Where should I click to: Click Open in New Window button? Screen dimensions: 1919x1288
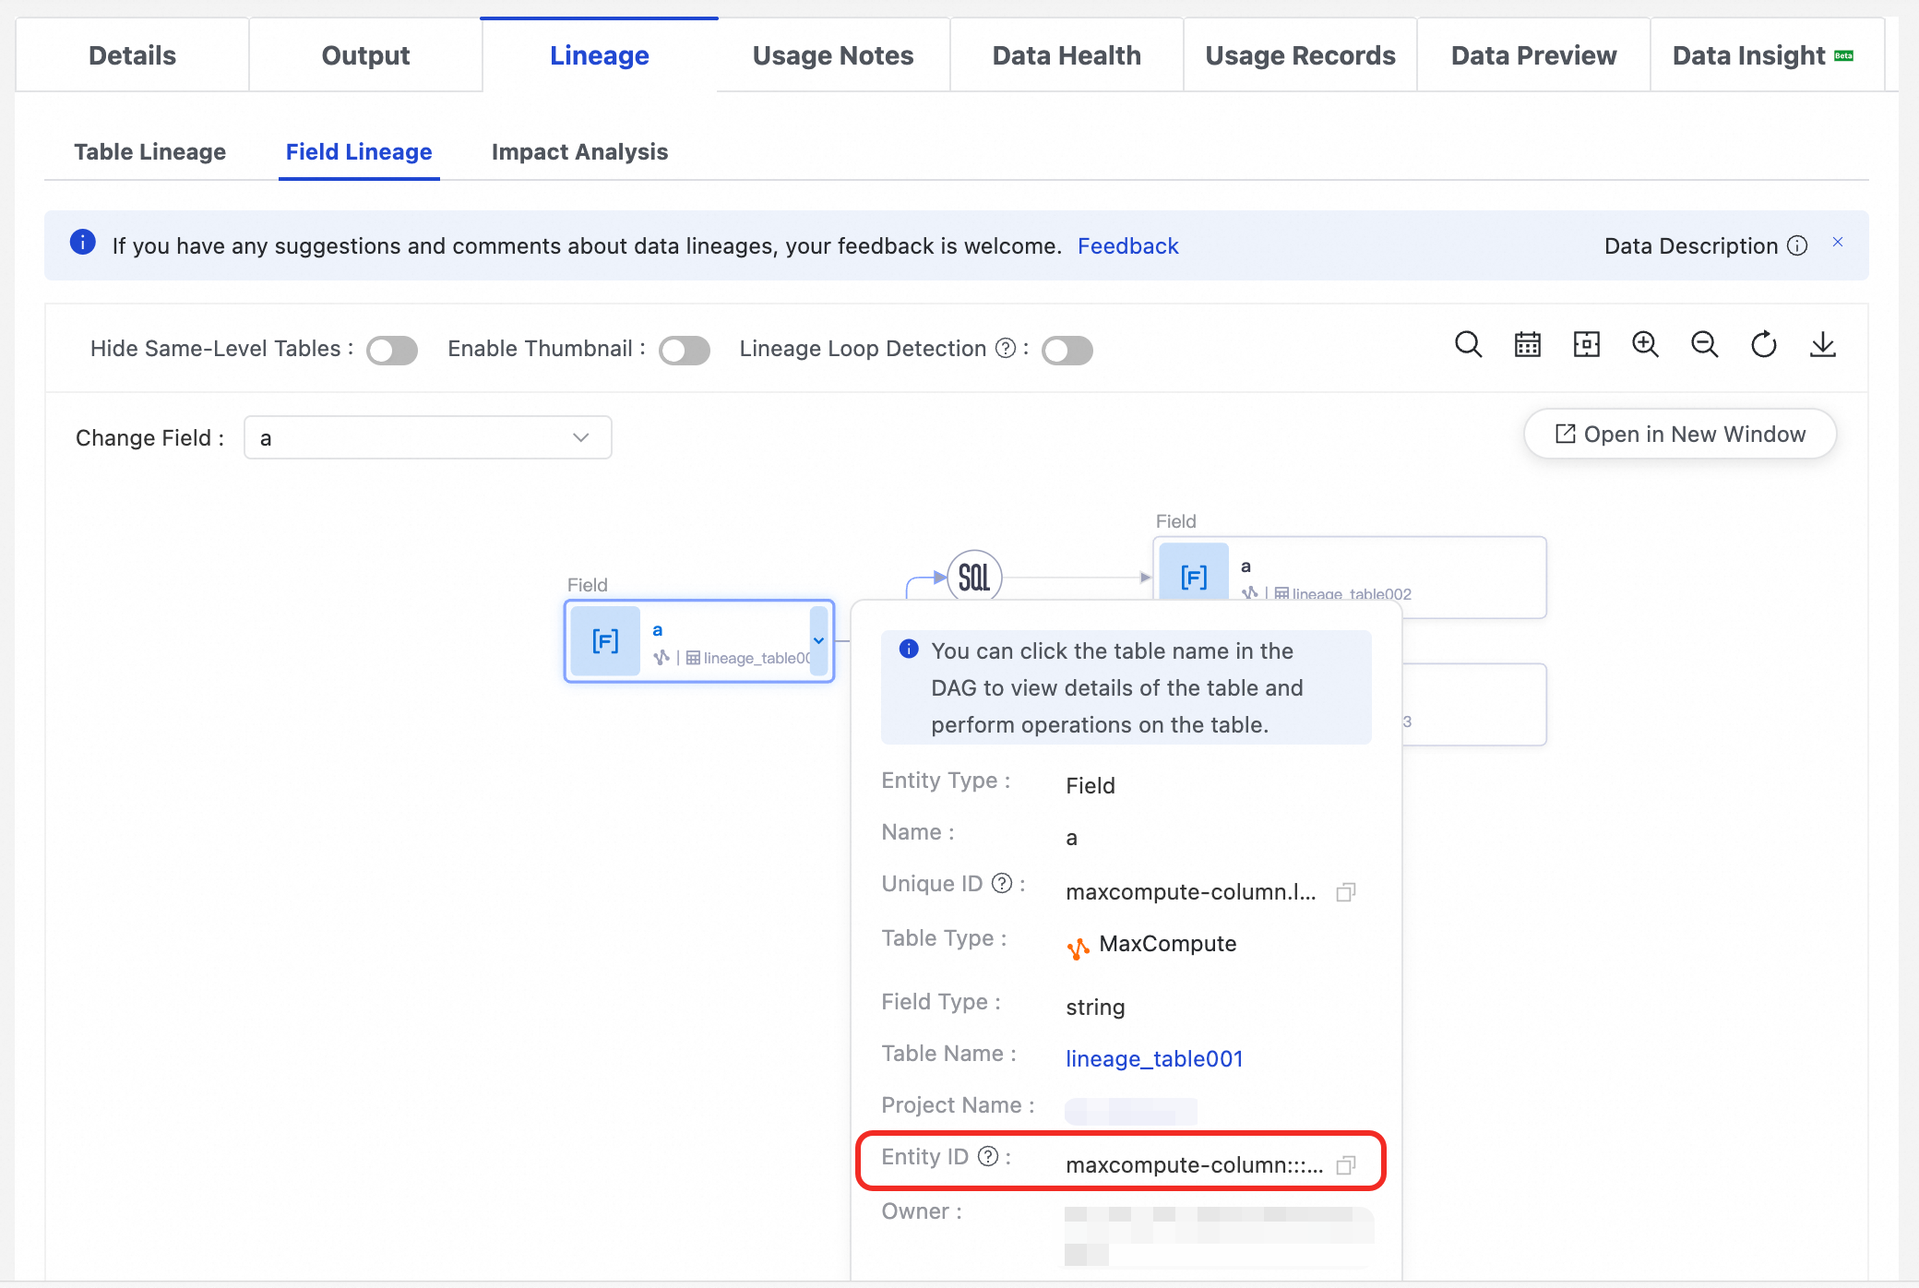[x=1680, y=434]
